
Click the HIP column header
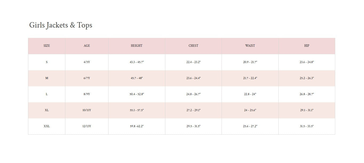coord(307,46)
